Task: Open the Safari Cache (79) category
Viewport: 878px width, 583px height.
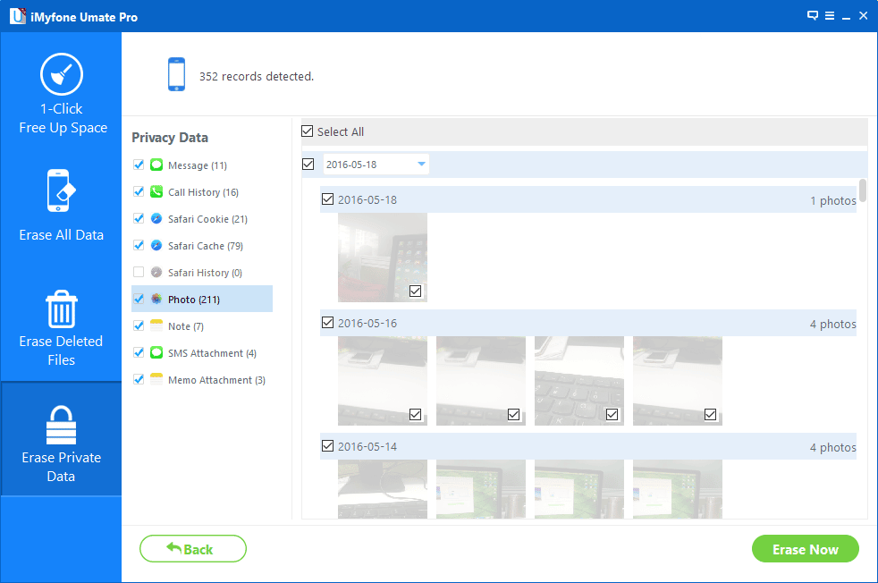Action: click(x=206, y=246)
